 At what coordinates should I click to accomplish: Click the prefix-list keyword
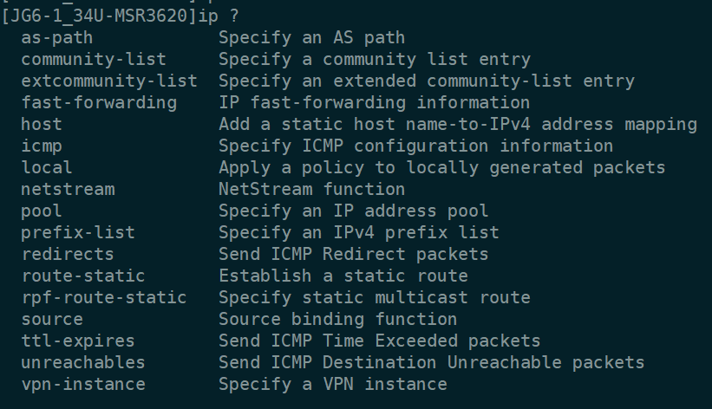click(78, 232)
